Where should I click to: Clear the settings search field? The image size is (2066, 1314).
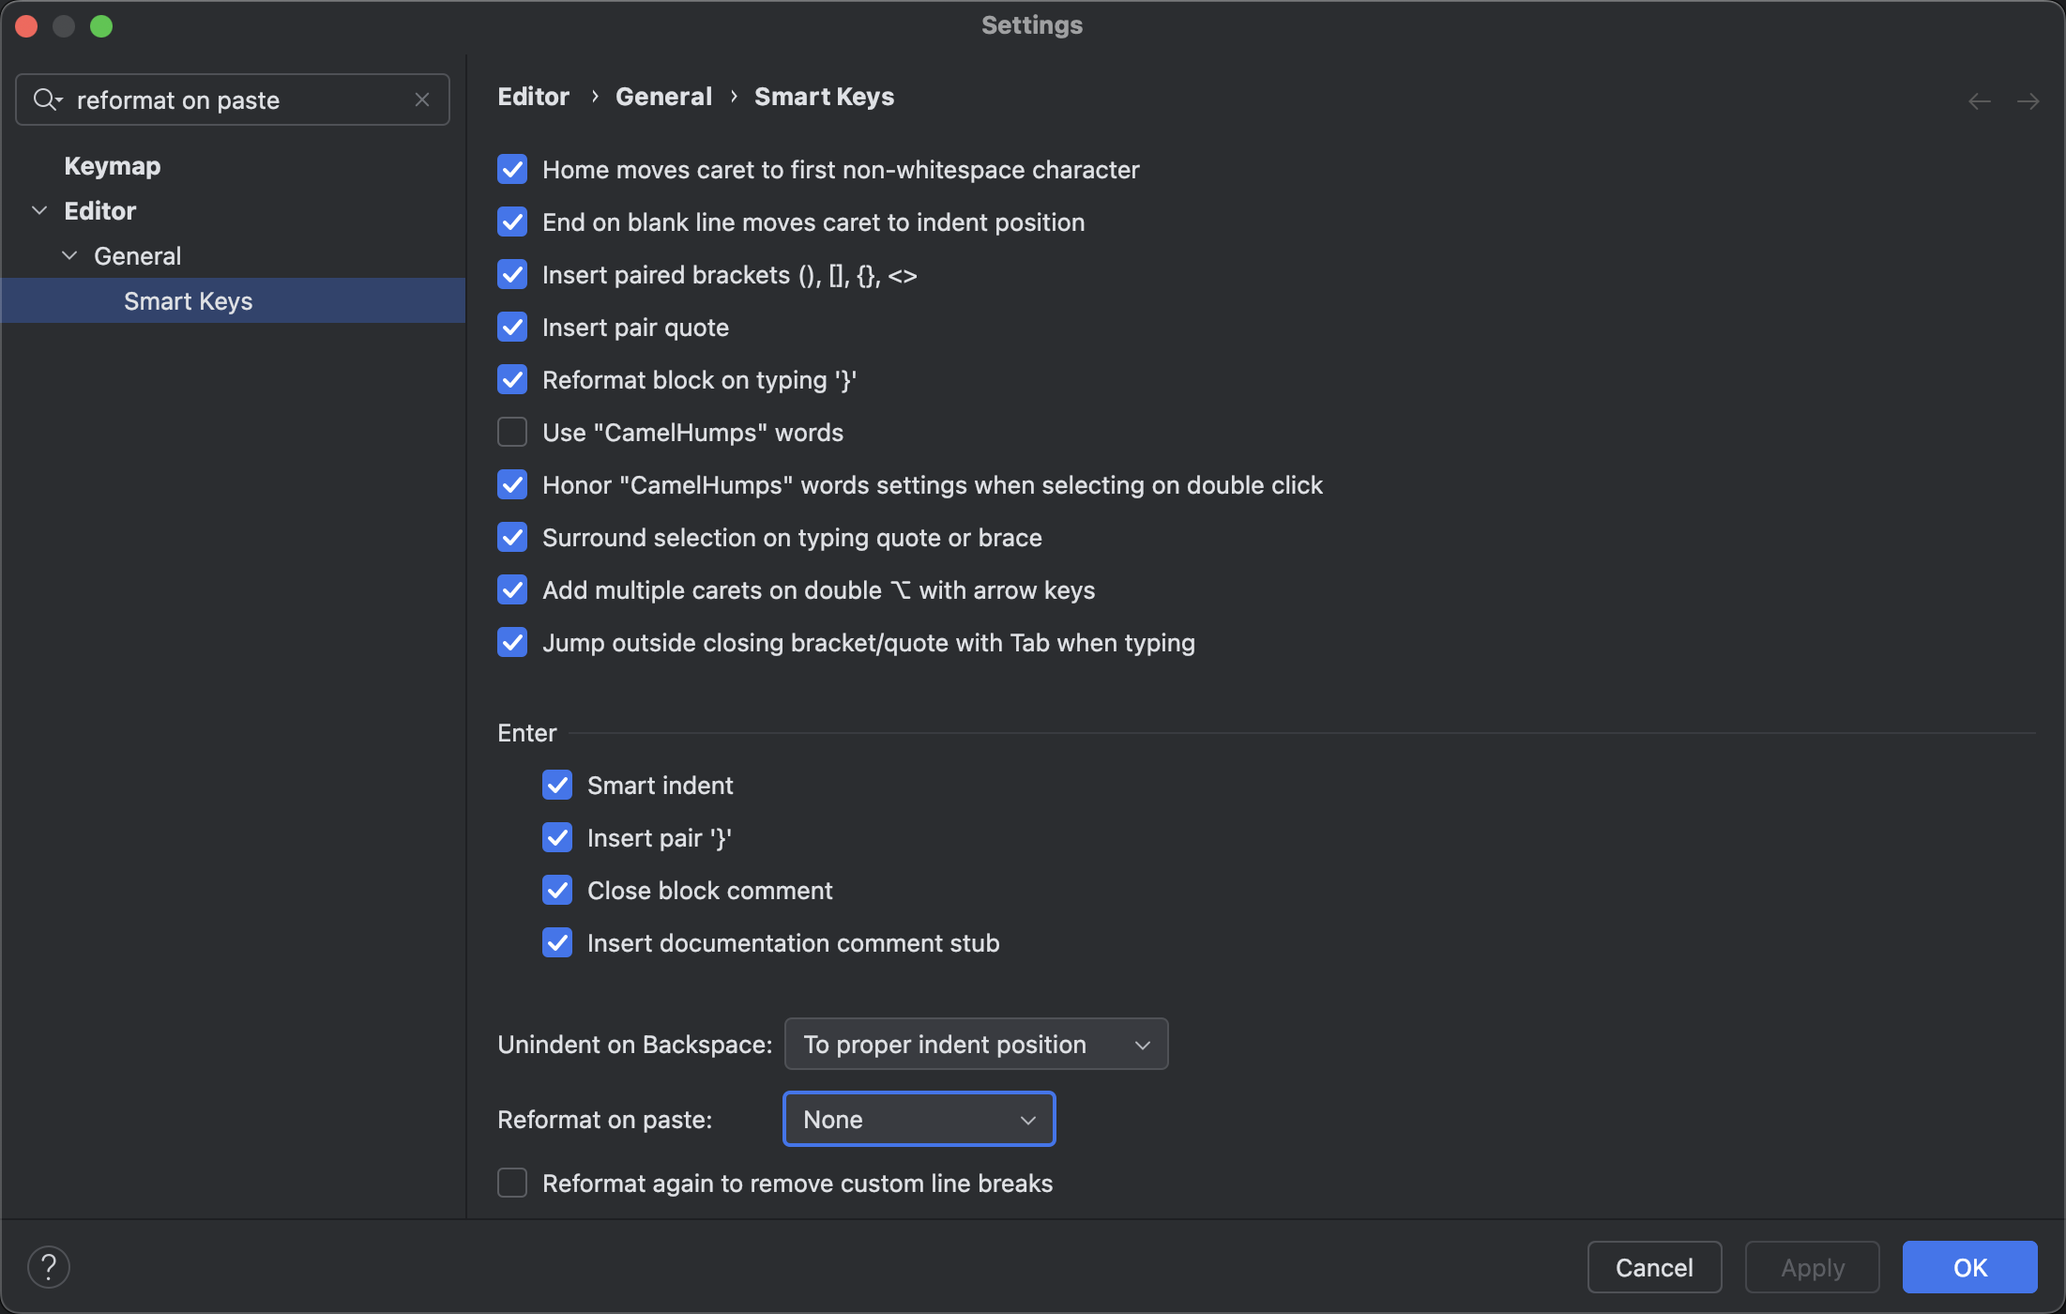422,99
